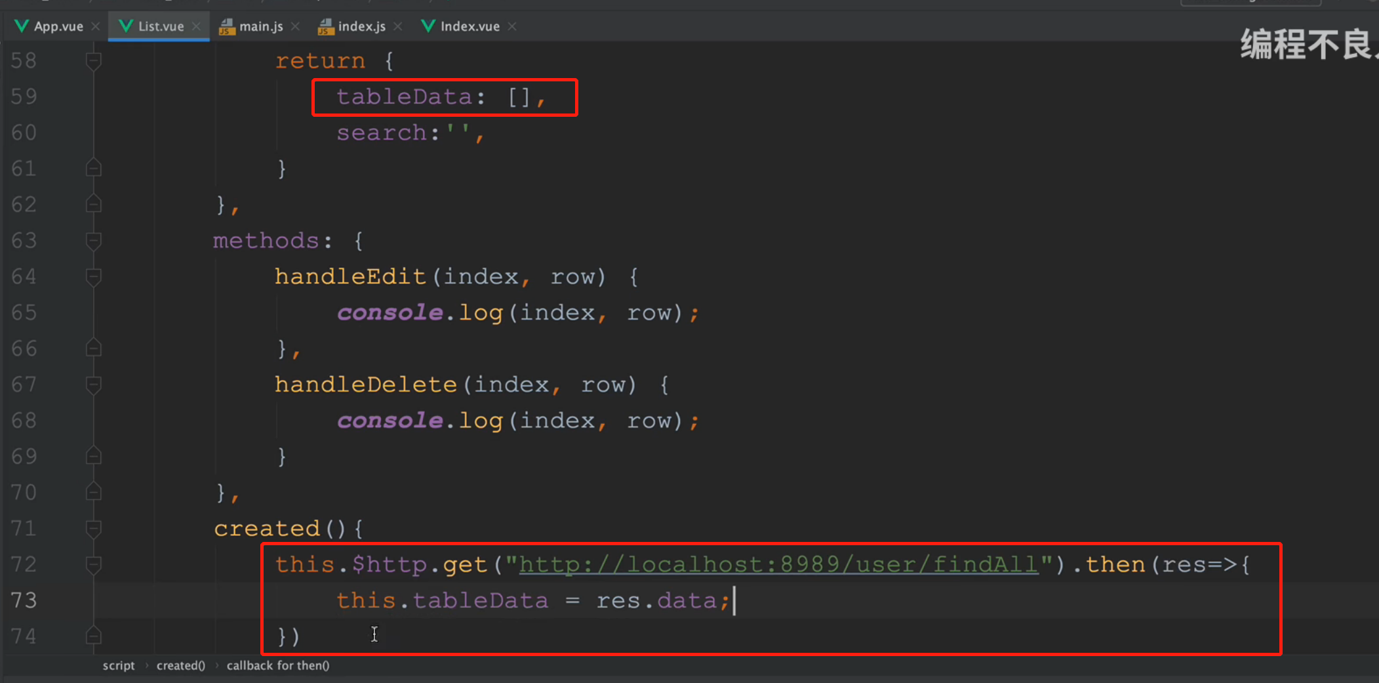Click the JS file icon on main.js tab

(227, 27)
